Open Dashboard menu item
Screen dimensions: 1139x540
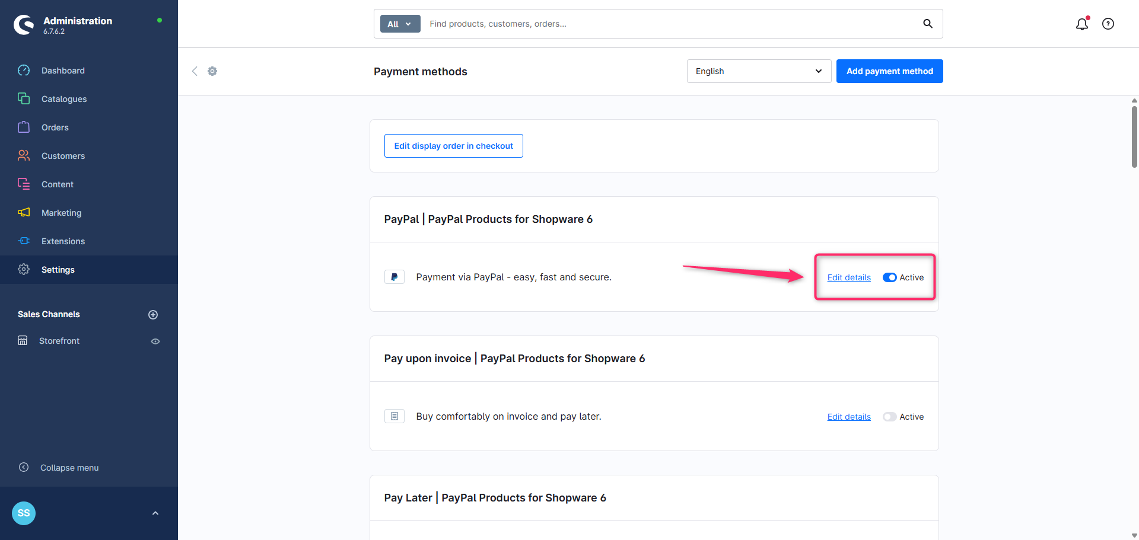89,71
